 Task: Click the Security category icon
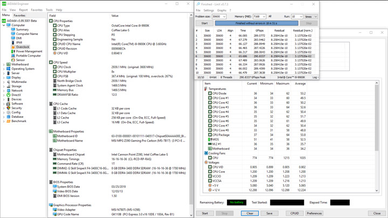click(x=9, y=108)
